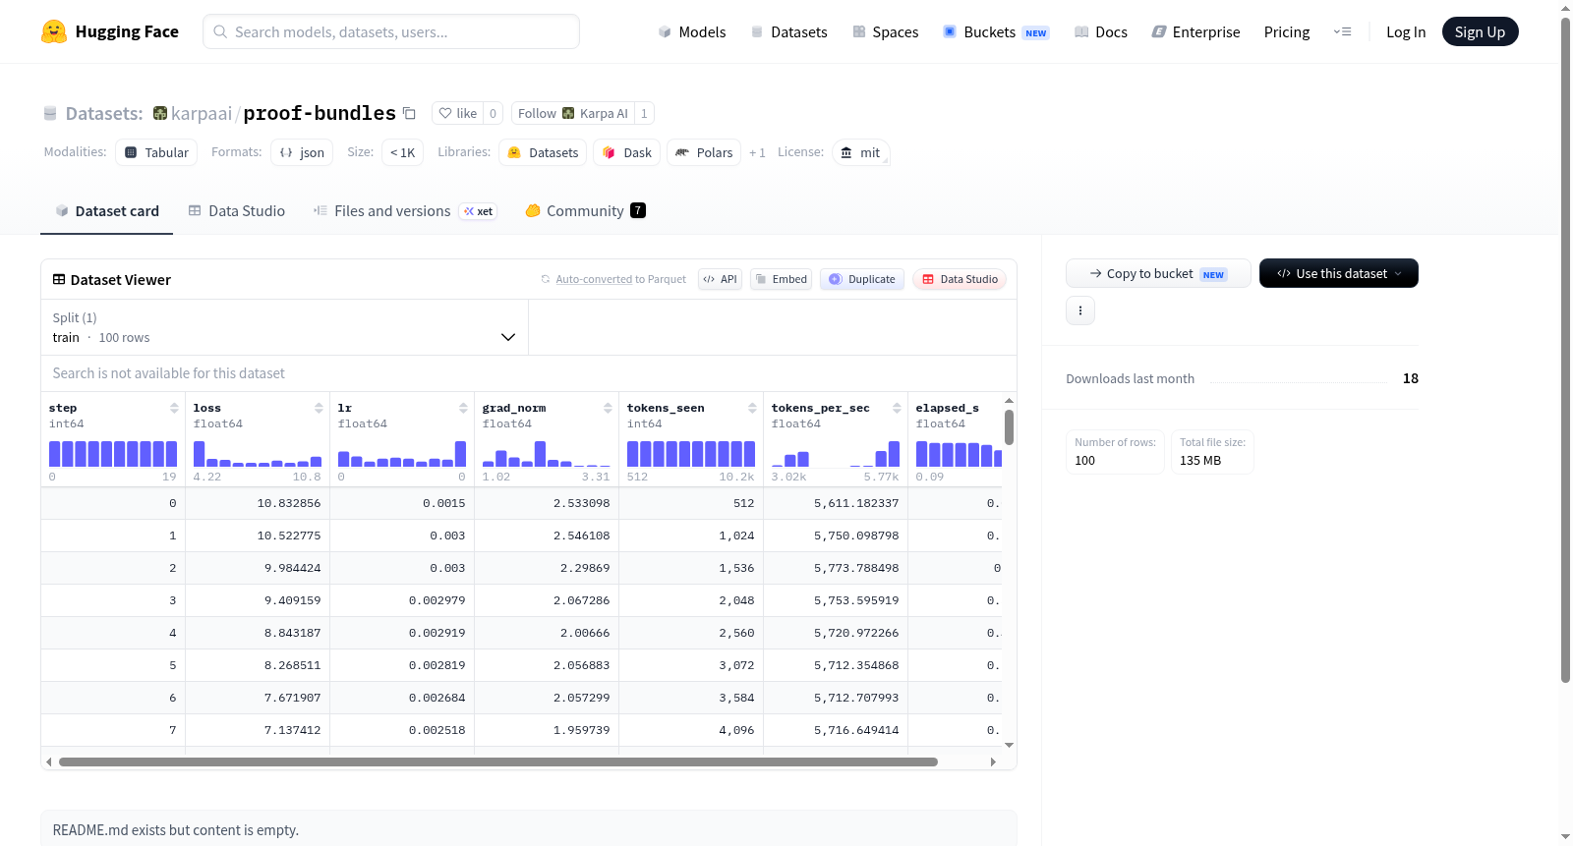Switch to the Data Studio tab
The width and height of the screenshot is (1573, 846).
237,211
